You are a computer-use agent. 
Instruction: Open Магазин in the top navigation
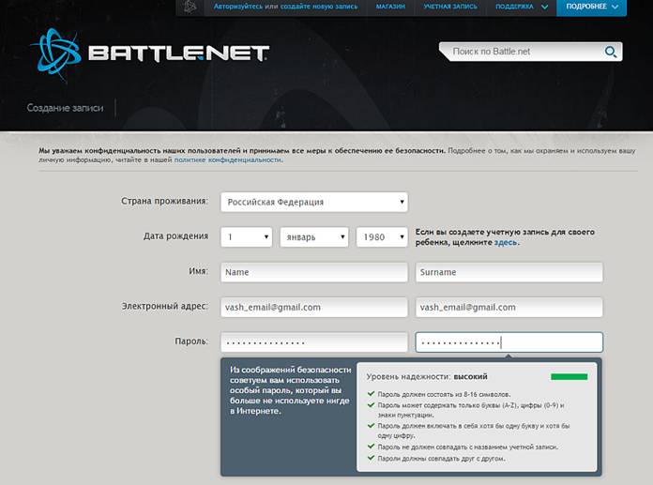tap(390, 7)
